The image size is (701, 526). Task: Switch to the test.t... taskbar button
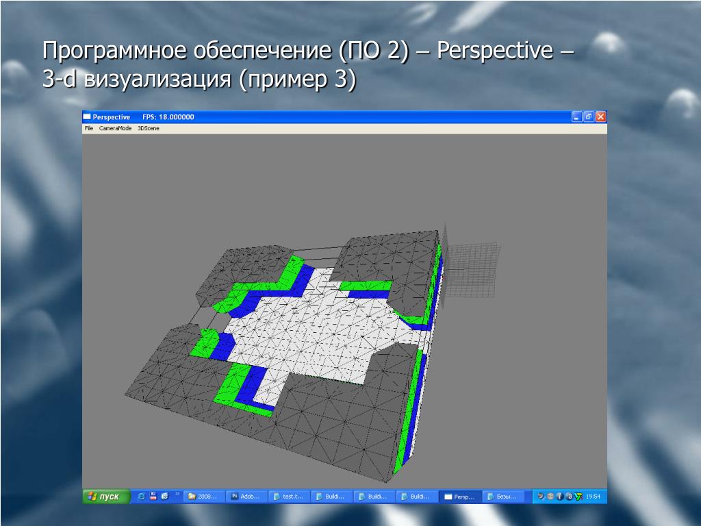(290, 497)
